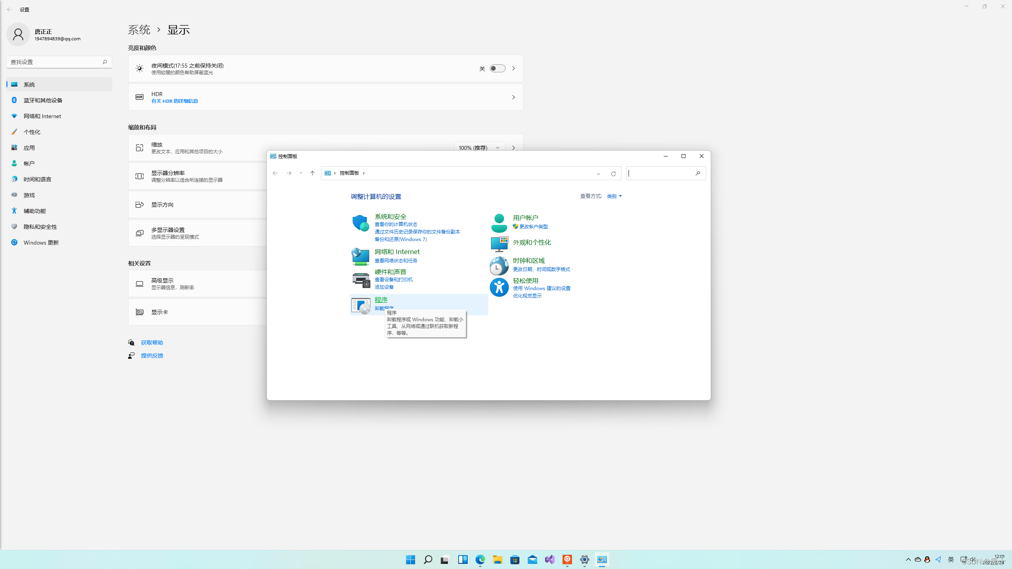Open 查看网络状态和任务 link
1012x569 pixels.
396,261
